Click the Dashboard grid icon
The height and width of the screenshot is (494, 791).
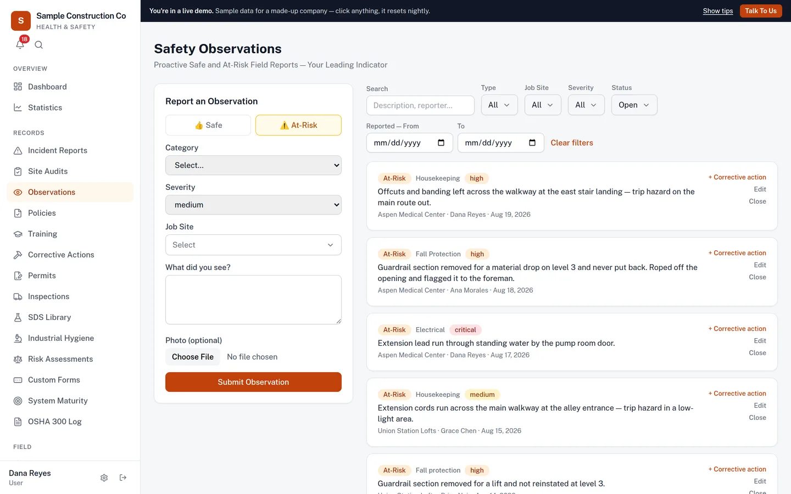(18, 87)
